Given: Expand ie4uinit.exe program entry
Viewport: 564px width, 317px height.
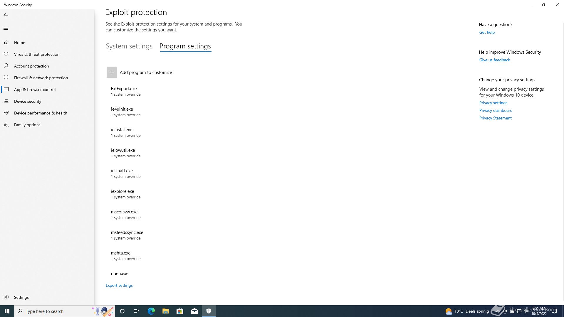Looking at the screenshot, I should click(126, 112).
